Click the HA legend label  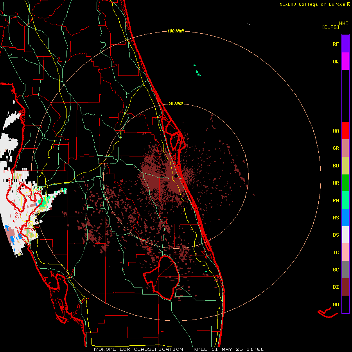(x=336, y=131)
